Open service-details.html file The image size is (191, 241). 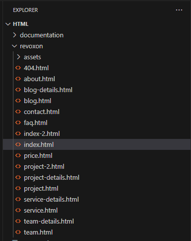coord(96,199)
